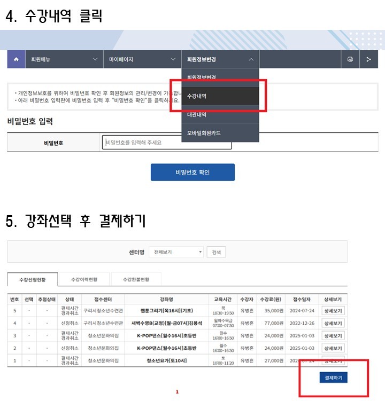Open the 마이페이지 dropdown menu
The height and width of the screenshot is (401, 385).
point(142,59)
